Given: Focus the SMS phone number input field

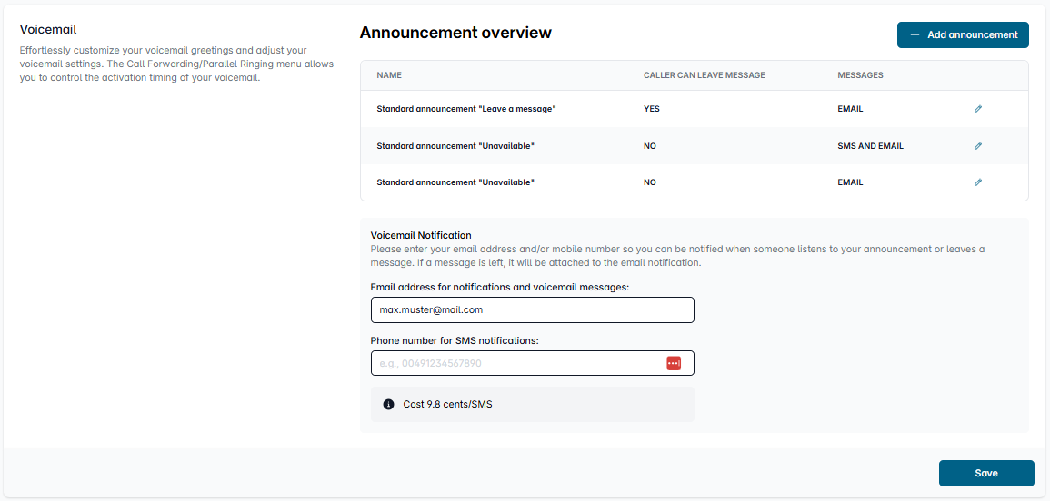Looking at the screenshot, I should click(x=514, y=363).
